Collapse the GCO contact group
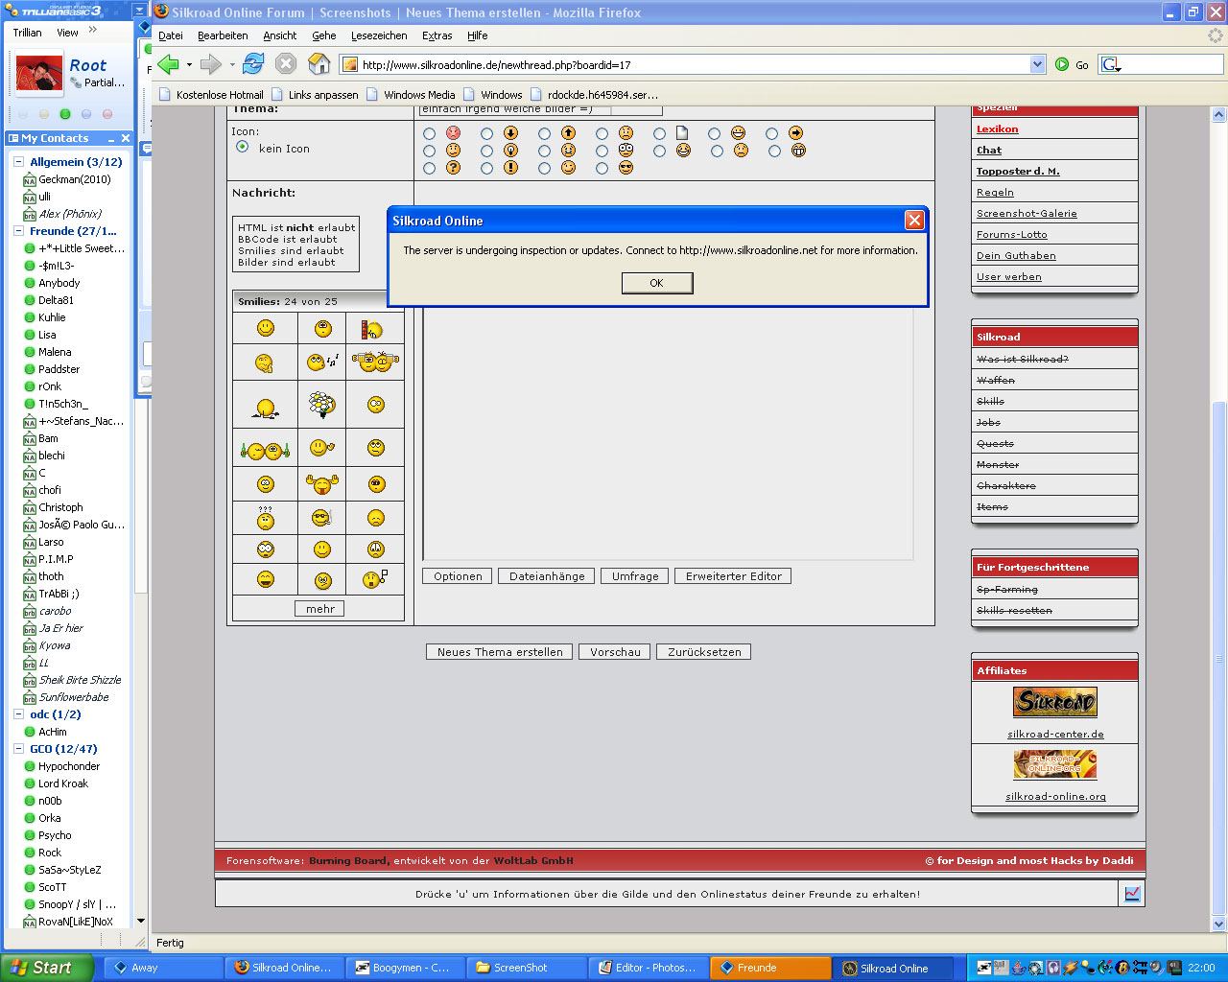The width and height of the screenshot is (1228, 982). pos(18,749)
